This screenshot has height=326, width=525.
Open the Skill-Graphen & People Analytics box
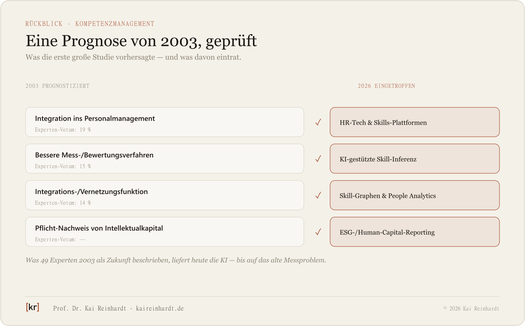(x=415, y=195)
